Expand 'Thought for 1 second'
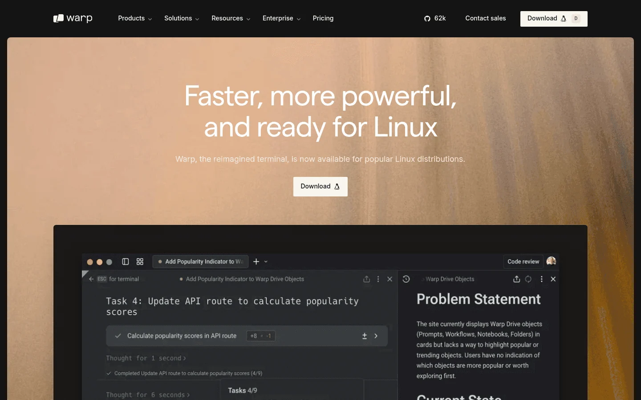Image resolution: width=641 pixels, height=400 pixels. 146,358
